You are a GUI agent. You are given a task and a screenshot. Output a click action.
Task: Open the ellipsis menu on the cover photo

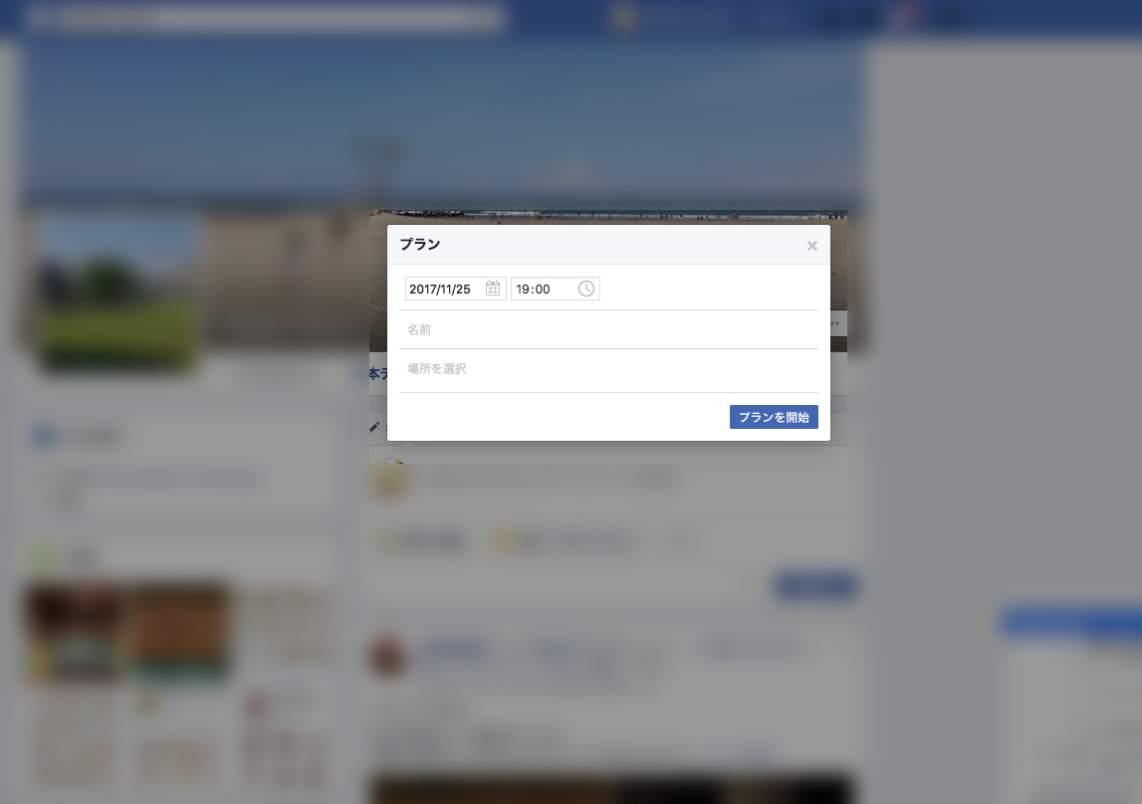pyautogui.click(x=834, y=323)
